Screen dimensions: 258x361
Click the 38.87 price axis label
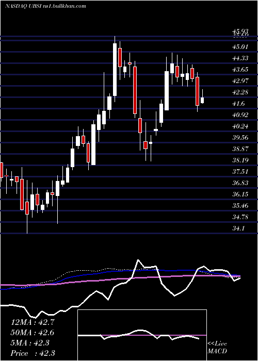tap(240, 149)
